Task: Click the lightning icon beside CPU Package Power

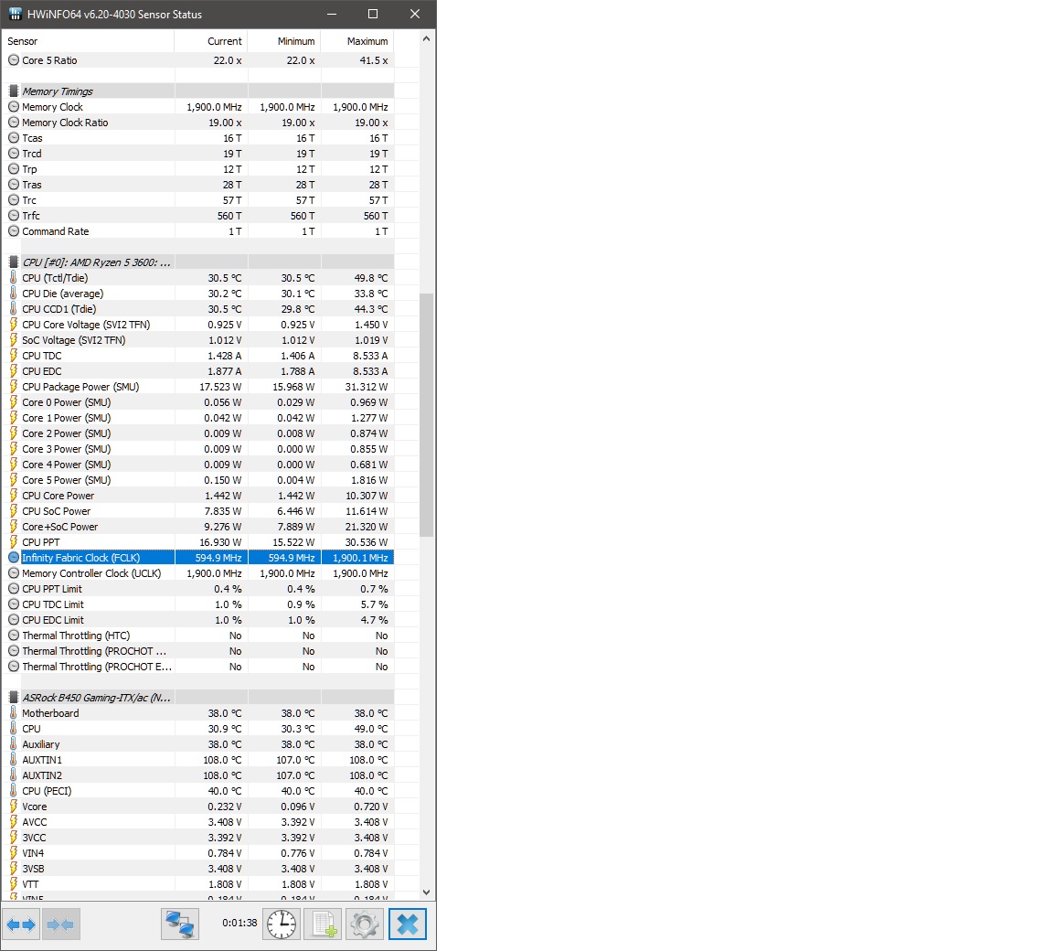Action: [x=14, y=387]
